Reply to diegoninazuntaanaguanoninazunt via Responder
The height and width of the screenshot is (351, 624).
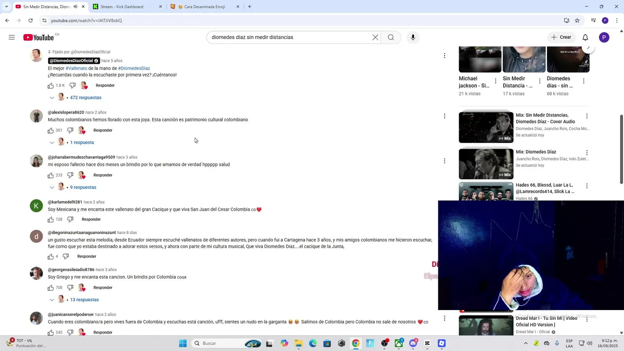(87, 256)
